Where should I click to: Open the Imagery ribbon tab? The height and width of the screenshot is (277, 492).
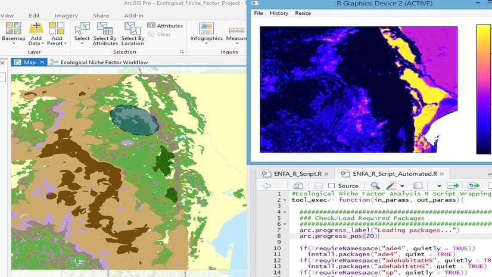click(66, 15)
